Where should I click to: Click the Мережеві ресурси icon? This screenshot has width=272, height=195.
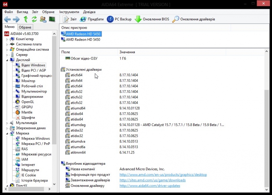pyautogui.click(x=18, y=154)
